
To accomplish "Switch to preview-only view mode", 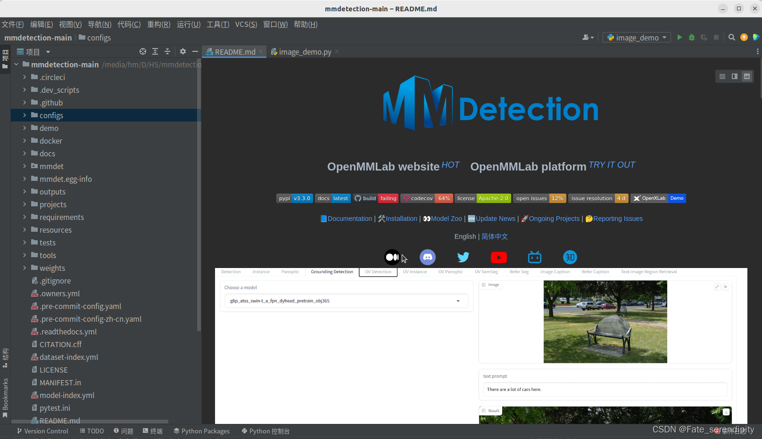I will (x=746, y=76).
